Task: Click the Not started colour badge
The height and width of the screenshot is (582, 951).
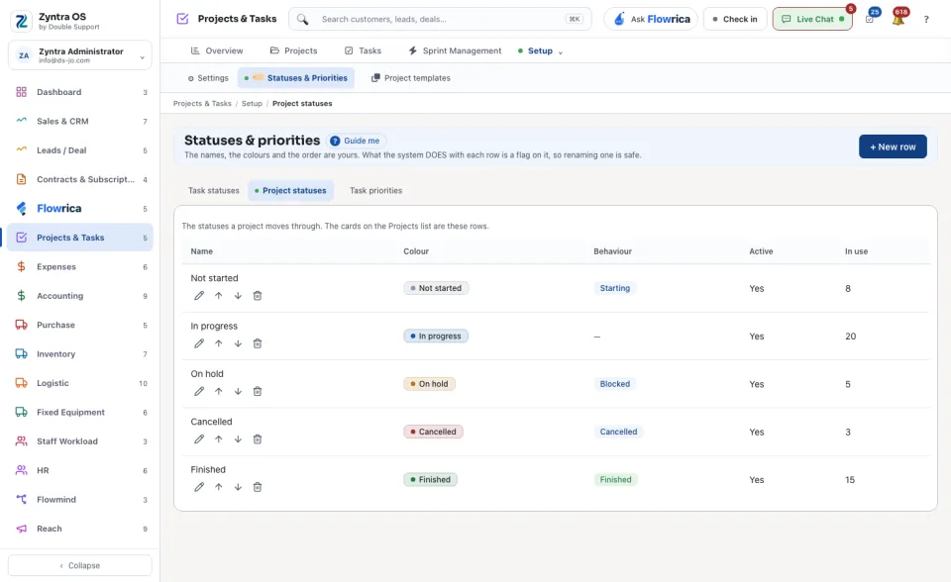Action: (x=436, y=288)
